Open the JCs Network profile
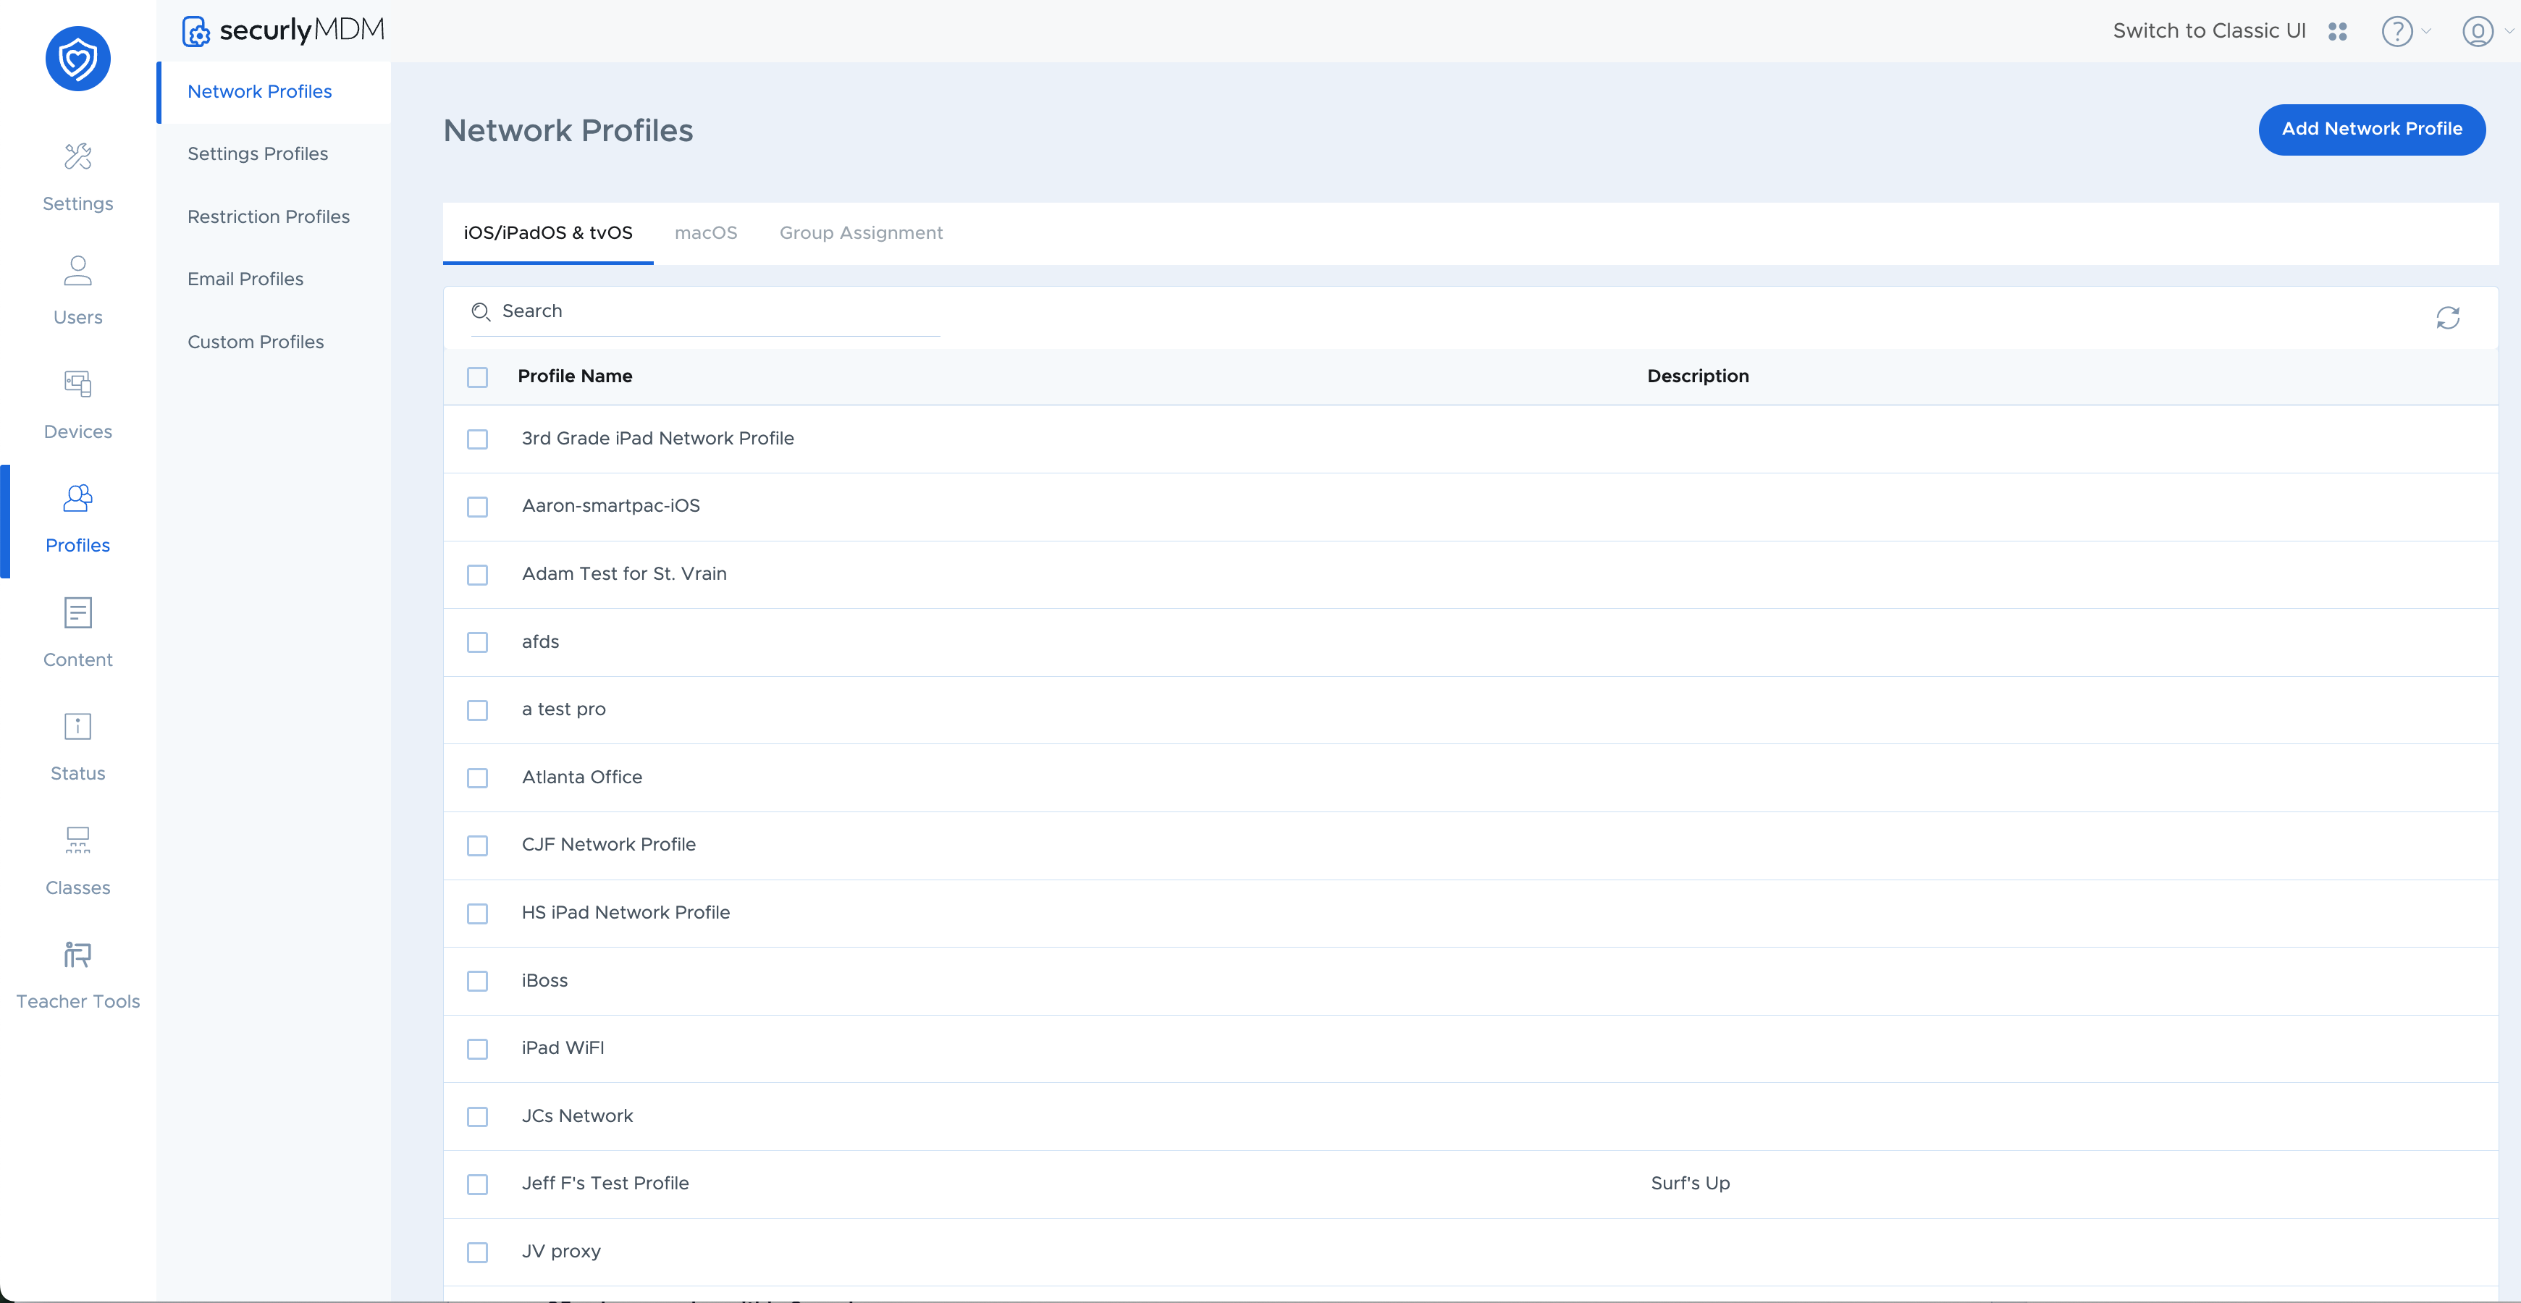Viewport: 2521px width, 1303px height. [578, 1116]
